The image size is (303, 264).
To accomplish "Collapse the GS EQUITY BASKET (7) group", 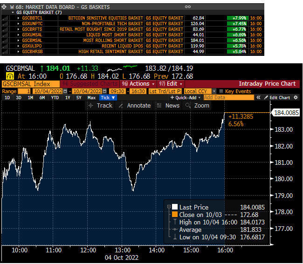I will (13, 13).
